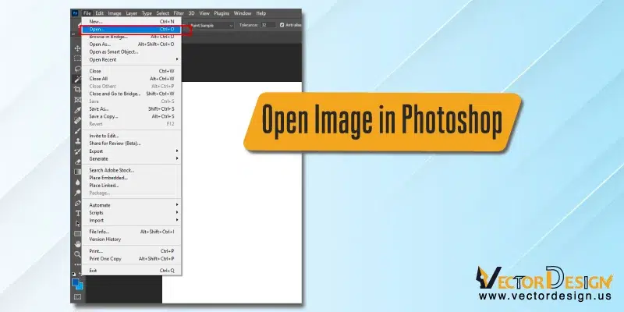Select the Zoom tool

point(77,254)
